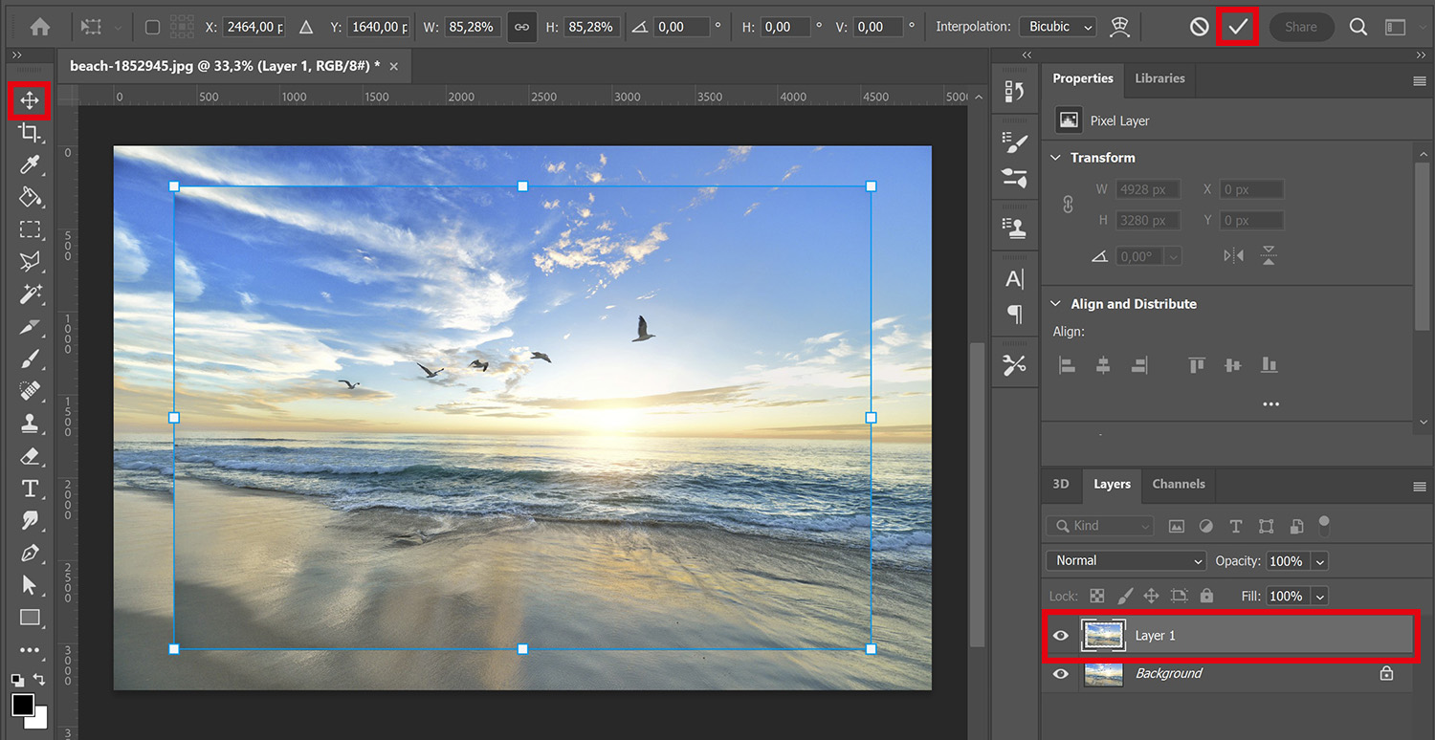The width and height of the screenshot is (1435, 740).
Task: Select the Clone Stamp tool
Action: (30, 424)
